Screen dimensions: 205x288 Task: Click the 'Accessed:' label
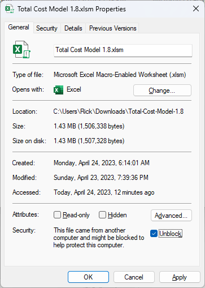(x=27, y=192)
